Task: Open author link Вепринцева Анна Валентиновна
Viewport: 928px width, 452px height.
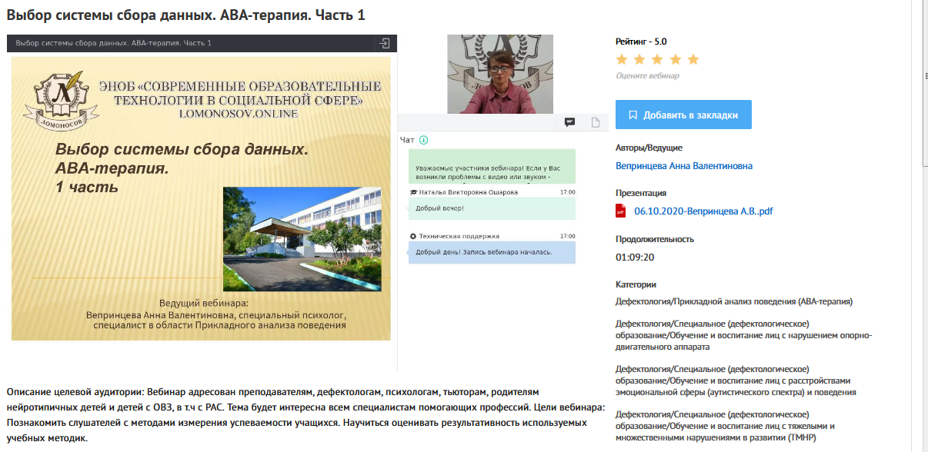Action: [x=683, y=166]
